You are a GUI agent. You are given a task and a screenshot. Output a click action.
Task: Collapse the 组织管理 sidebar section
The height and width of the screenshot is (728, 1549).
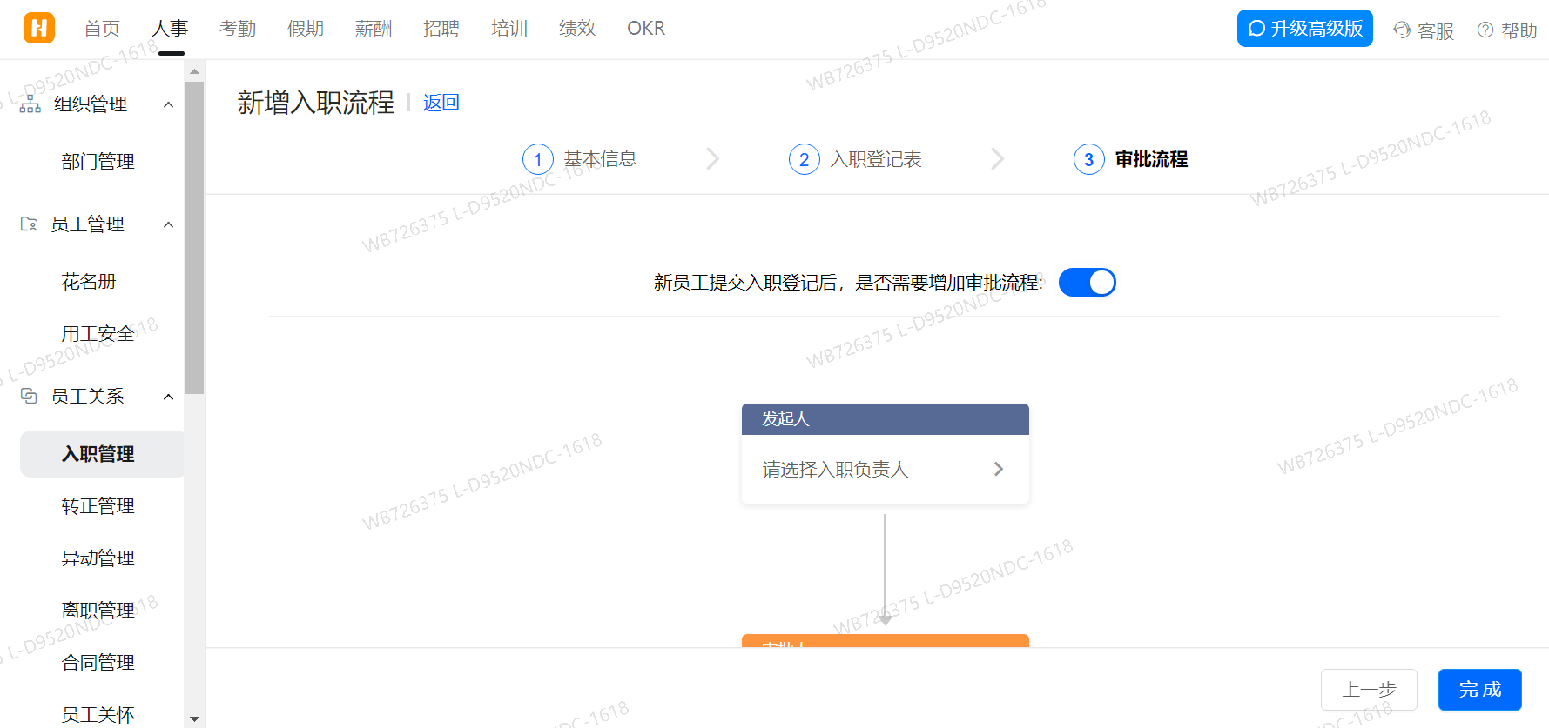coord(169,104)
